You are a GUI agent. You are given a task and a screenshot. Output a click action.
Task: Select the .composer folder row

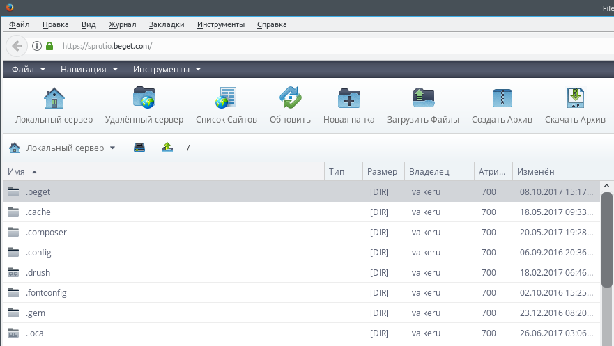click(x=46, y=233)
